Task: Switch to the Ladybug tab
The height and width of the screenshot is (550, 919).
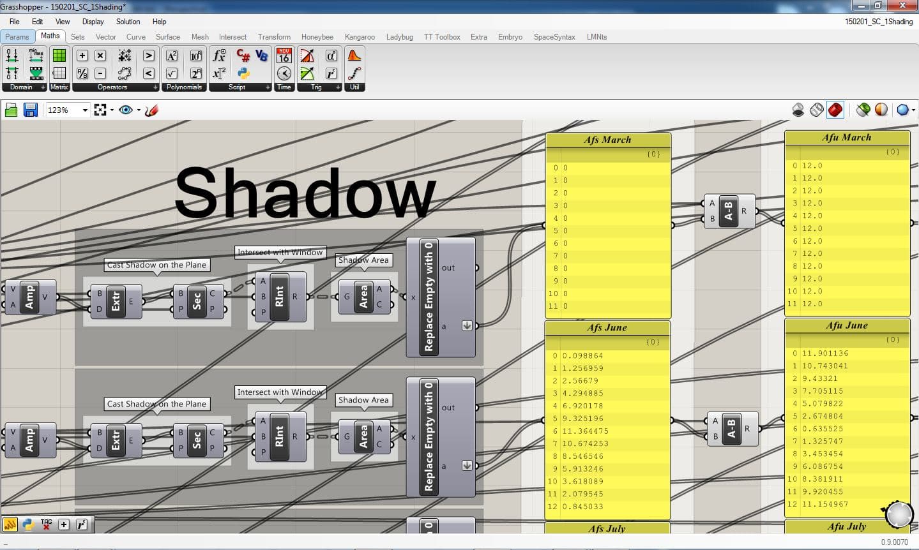Action: tap(399, 37)
